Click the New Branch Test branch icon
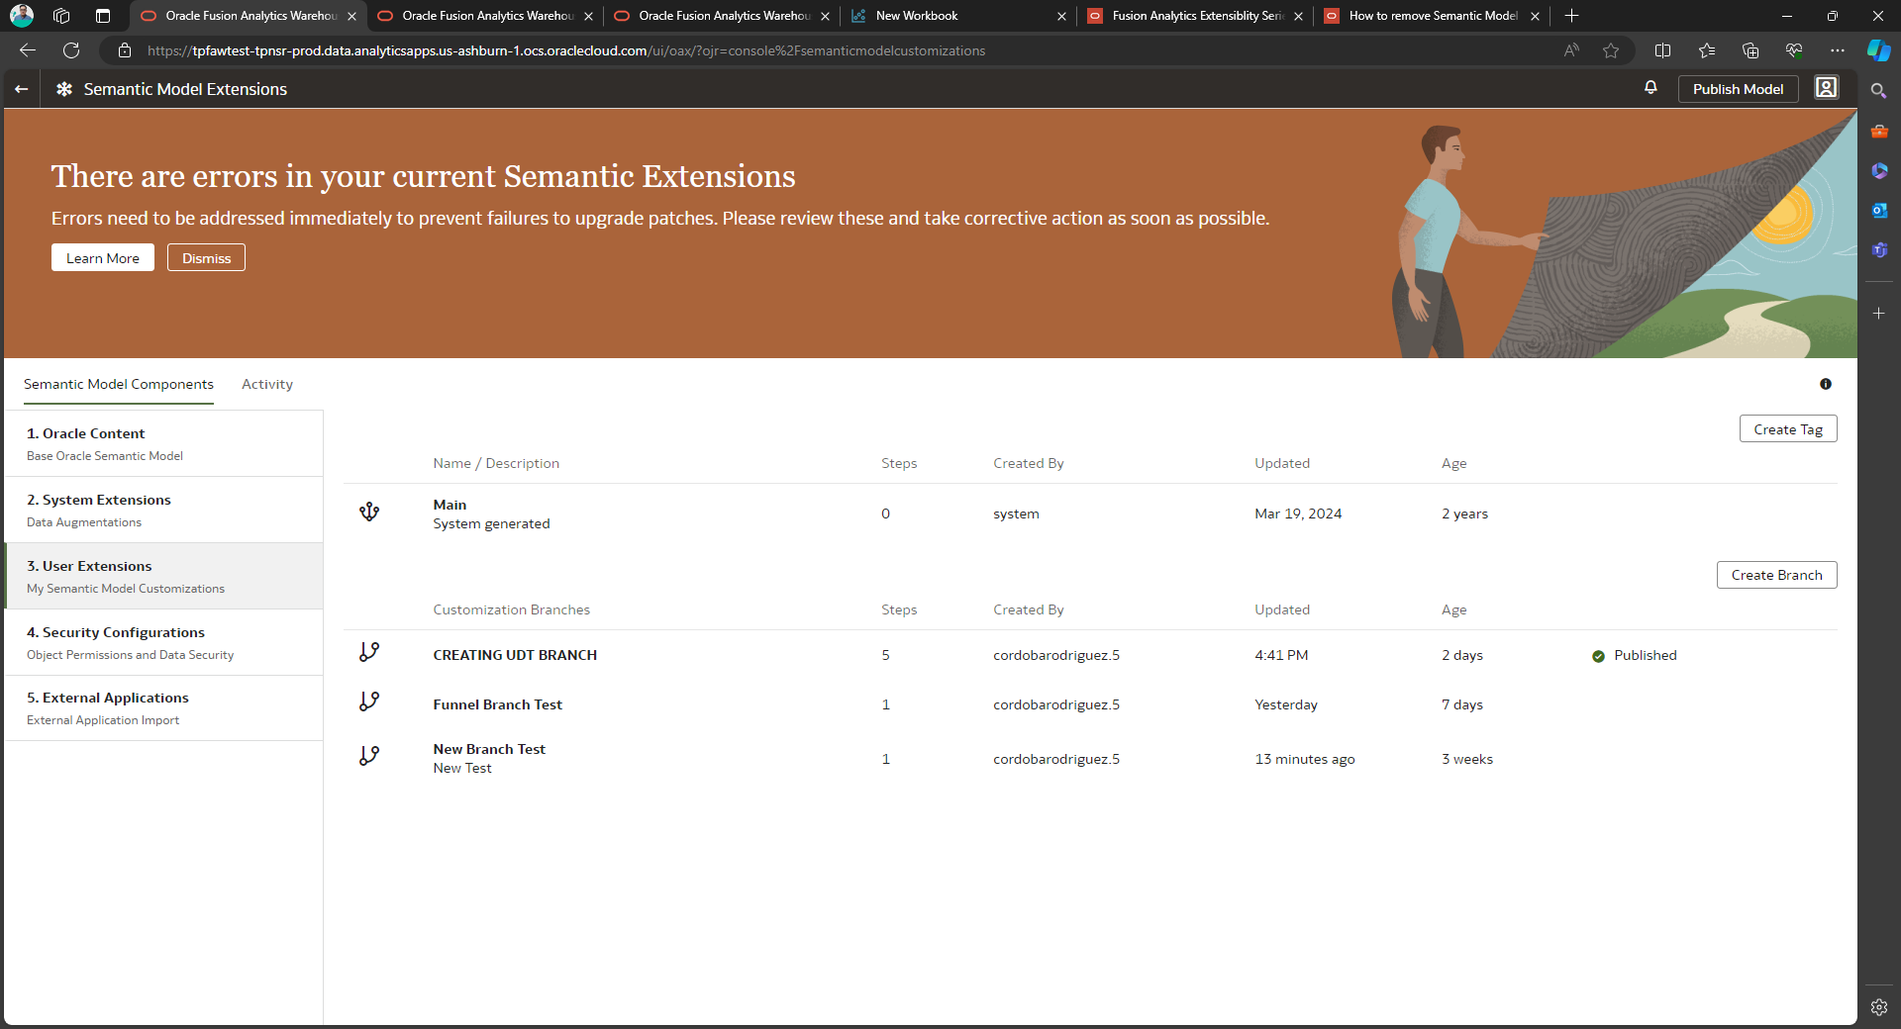 click(369, 757)
